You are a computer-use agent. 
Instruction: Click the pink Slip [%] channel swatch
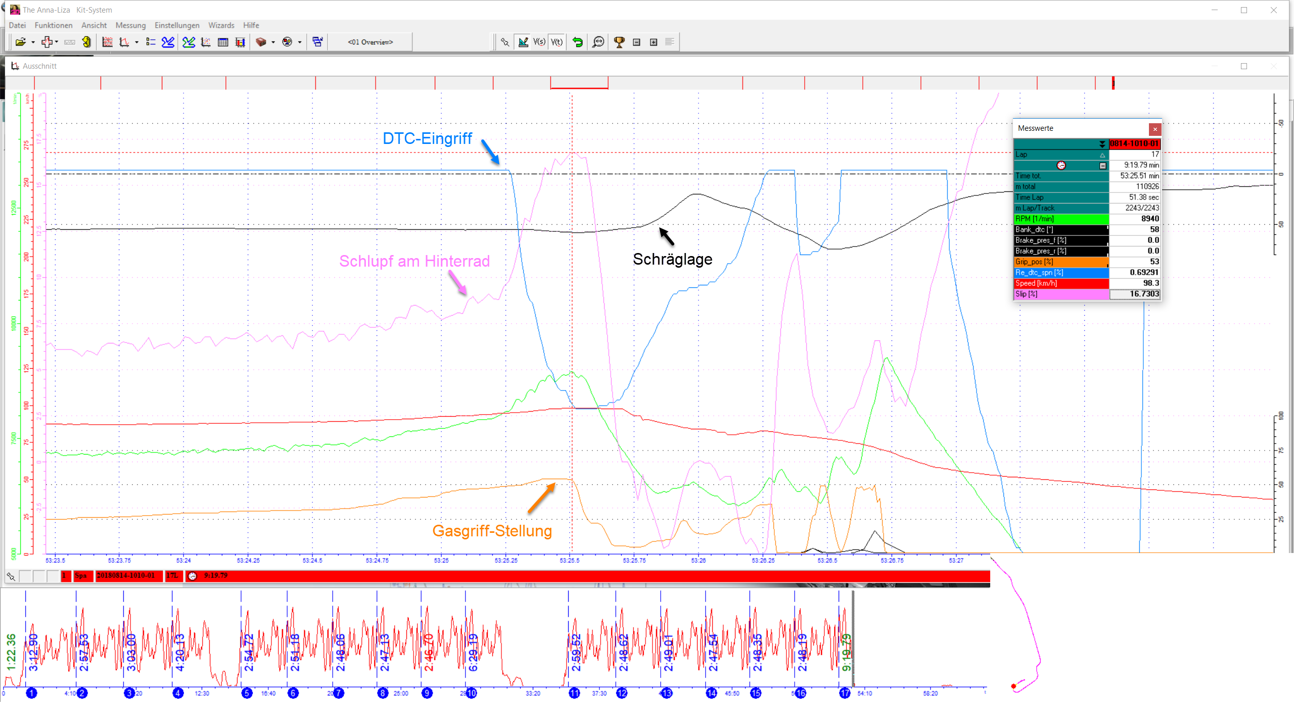point(1060,294)
